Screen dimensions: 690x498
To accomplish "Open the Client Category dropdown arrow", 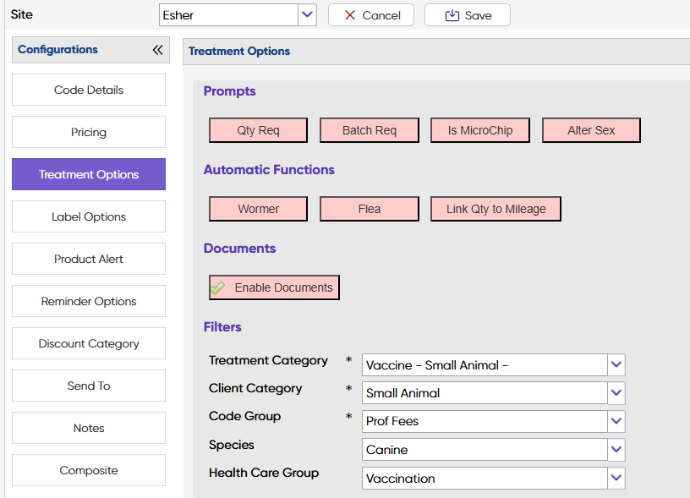I will point(616,393).
